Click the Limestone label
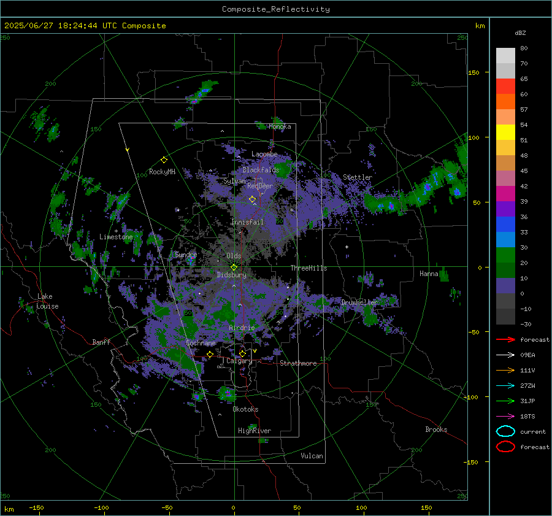This screenshot has height=516, width=552. (x=116, y=237)
